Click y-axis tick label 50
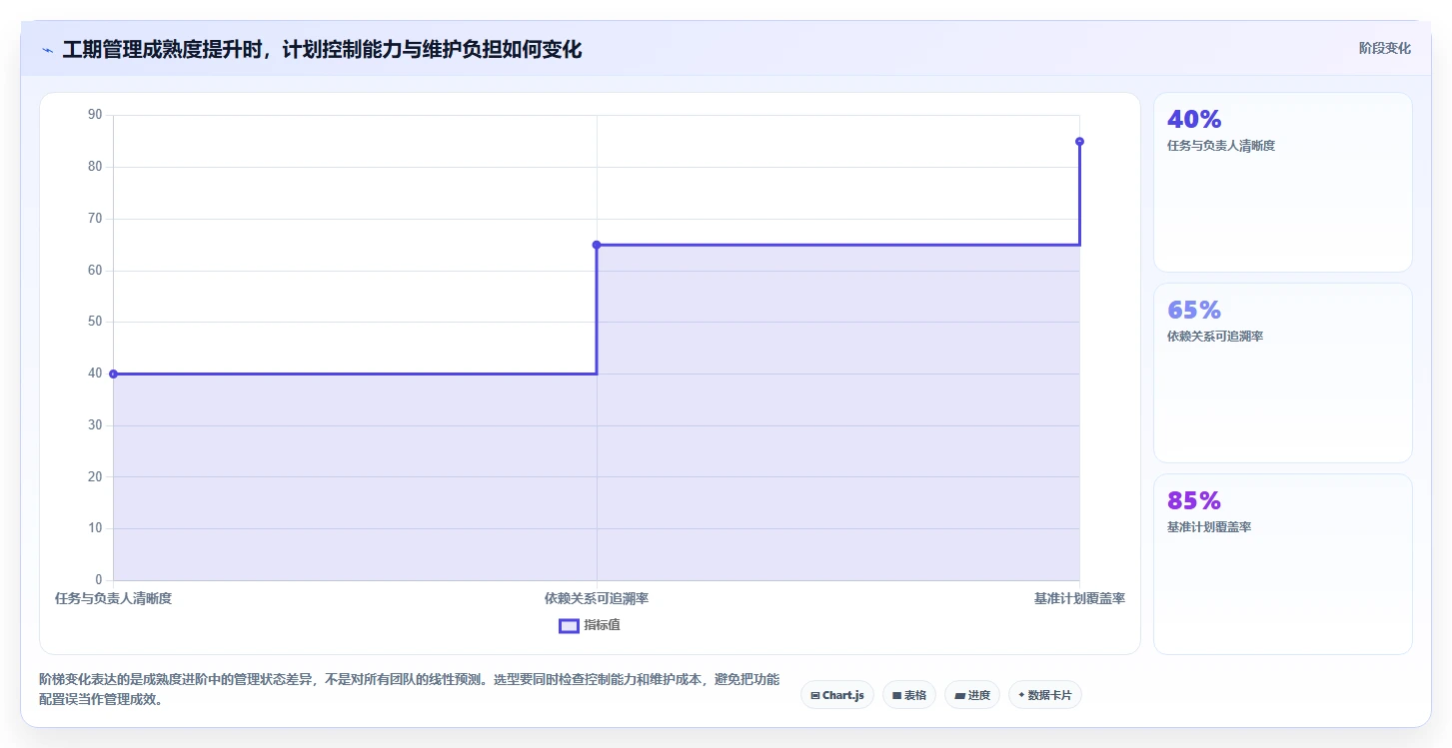This screenshot has width=1452, height=748. coord(95,322)
